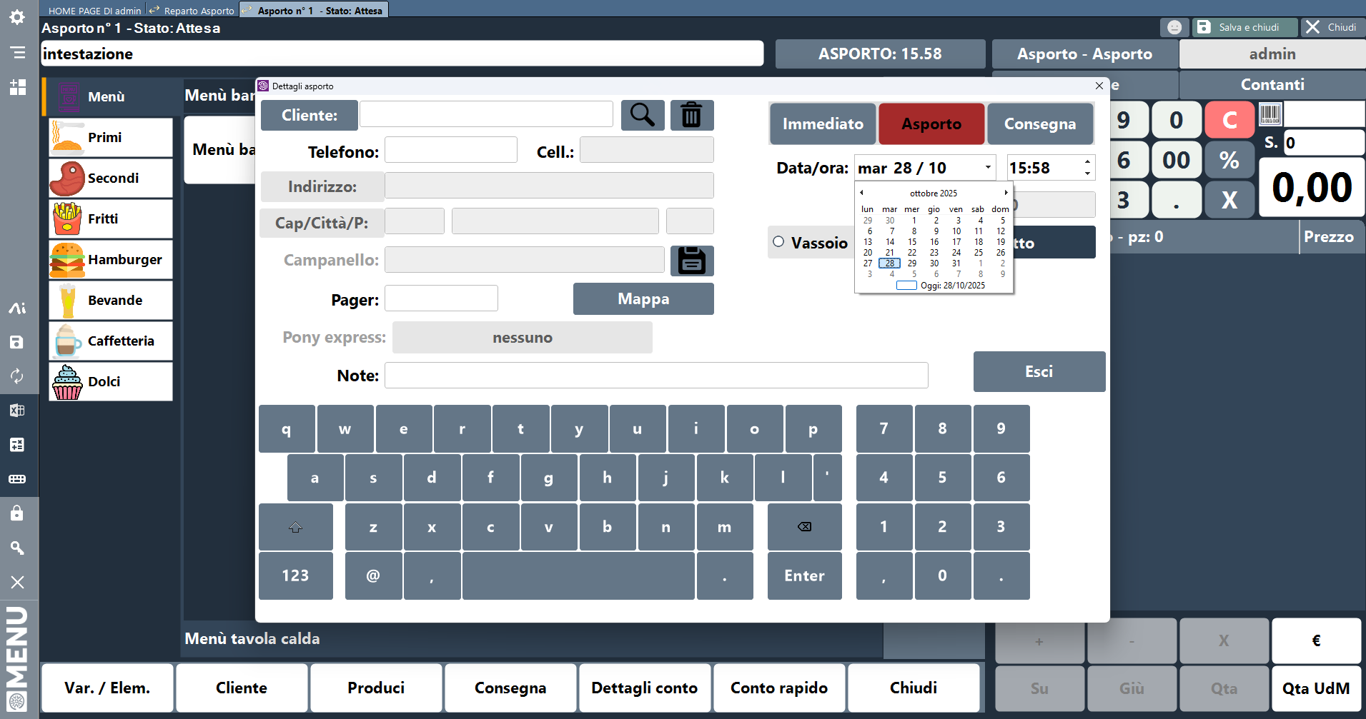Screen dimensions: 1366x719
Task: Click the Excel export icon in sidebar
Action: (17, 411)
